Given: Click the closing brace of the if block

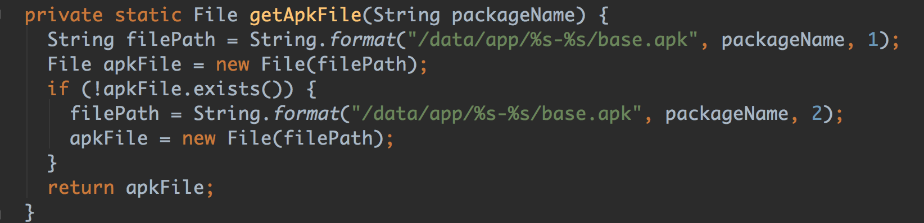Looking at the screenshot, I should point(53,164).
